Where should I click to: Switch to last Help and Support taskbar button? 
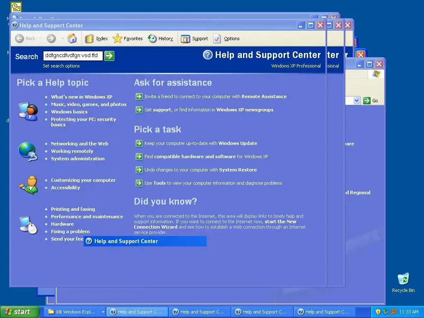(x=324, y=312)
